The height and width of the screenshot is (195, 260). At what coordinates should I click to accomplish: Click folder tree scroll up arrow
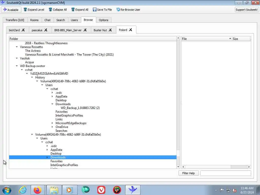pyautogui.click(x=178, y=38)
